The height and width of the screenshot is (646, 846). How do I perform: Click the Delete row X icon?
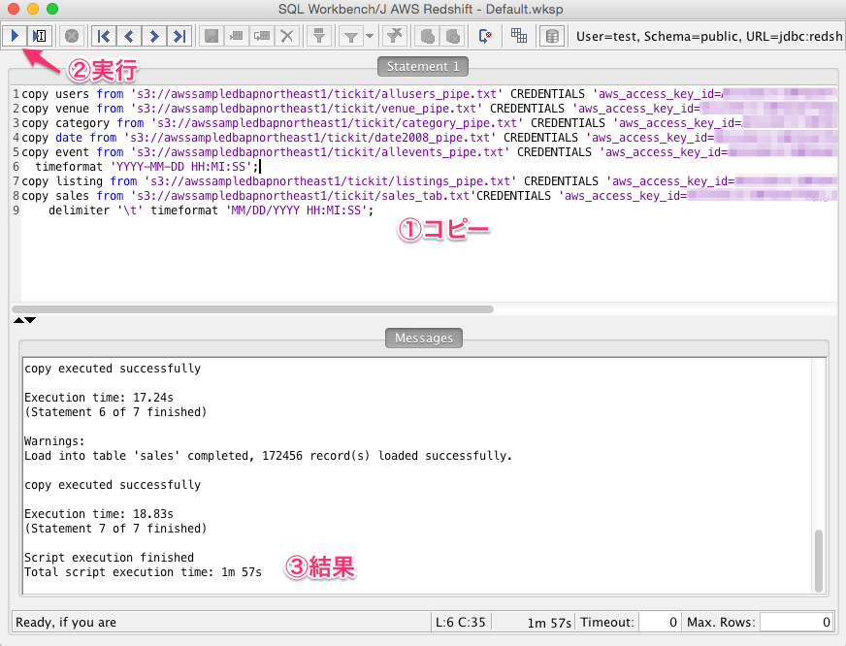[x=287, y=36]
